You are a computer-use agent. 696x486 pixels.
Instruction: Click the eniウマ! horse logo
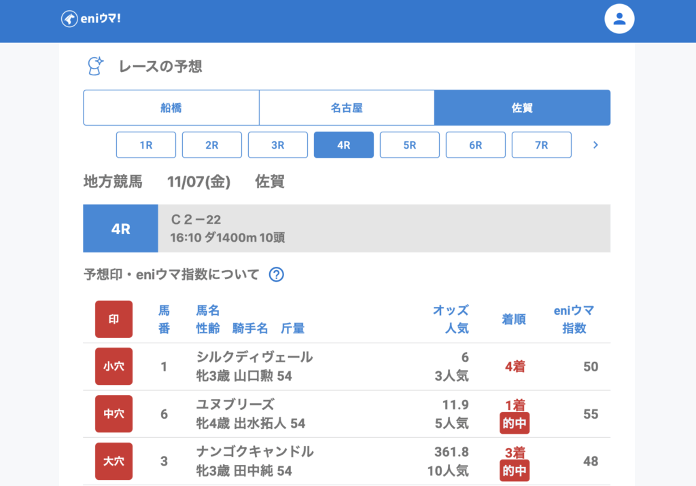(x=91, y=19)
